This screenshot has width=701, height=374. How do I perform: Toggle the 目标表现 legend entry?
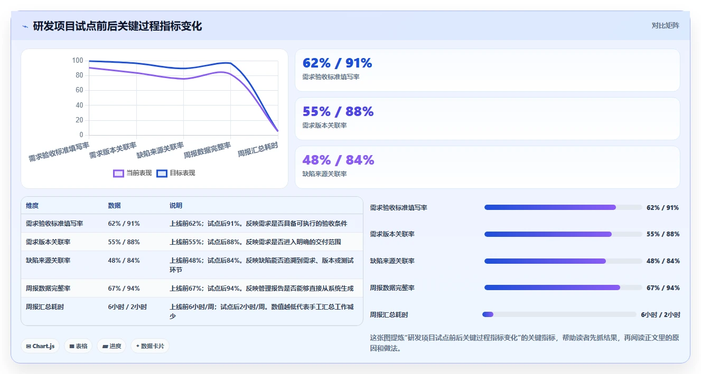pos(176,173)
